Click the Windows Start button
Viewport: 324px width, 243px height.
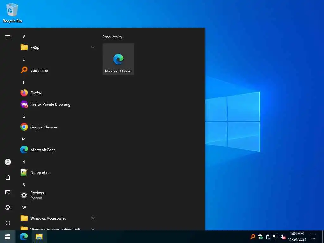(8, 237)
